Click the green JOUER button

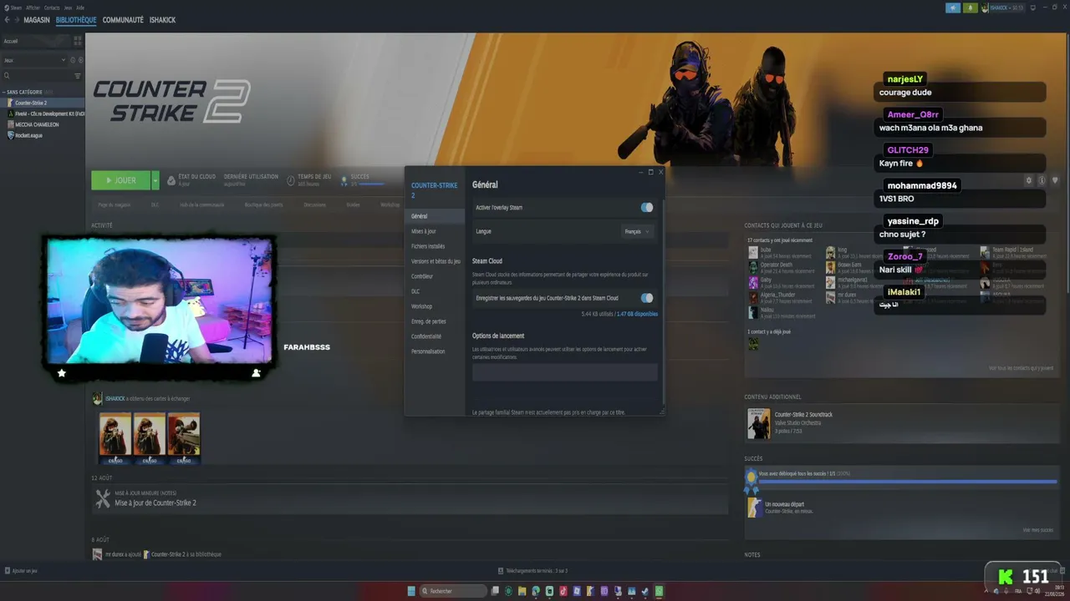(x=120, y=180)
